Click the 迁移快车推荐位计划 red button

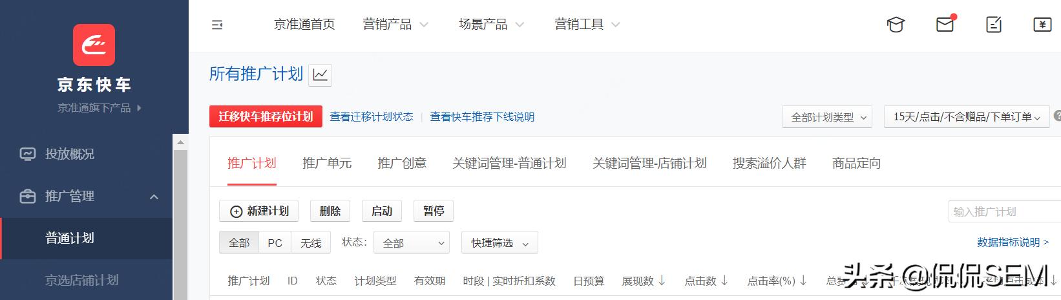click(266, 116)
